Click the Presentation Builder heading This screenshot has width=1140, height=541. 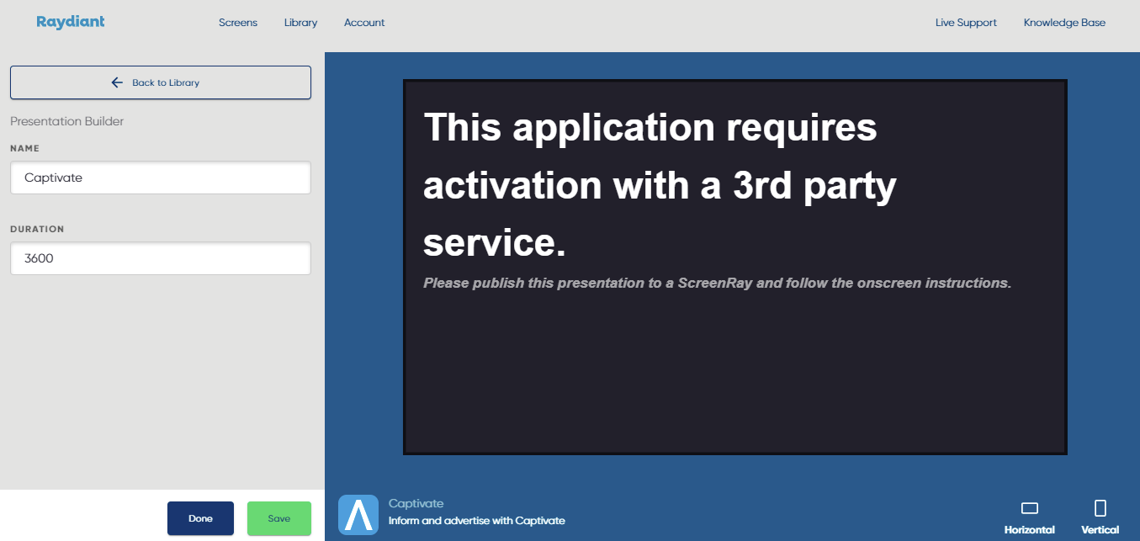pyautogui.click(x=66, y=121)
